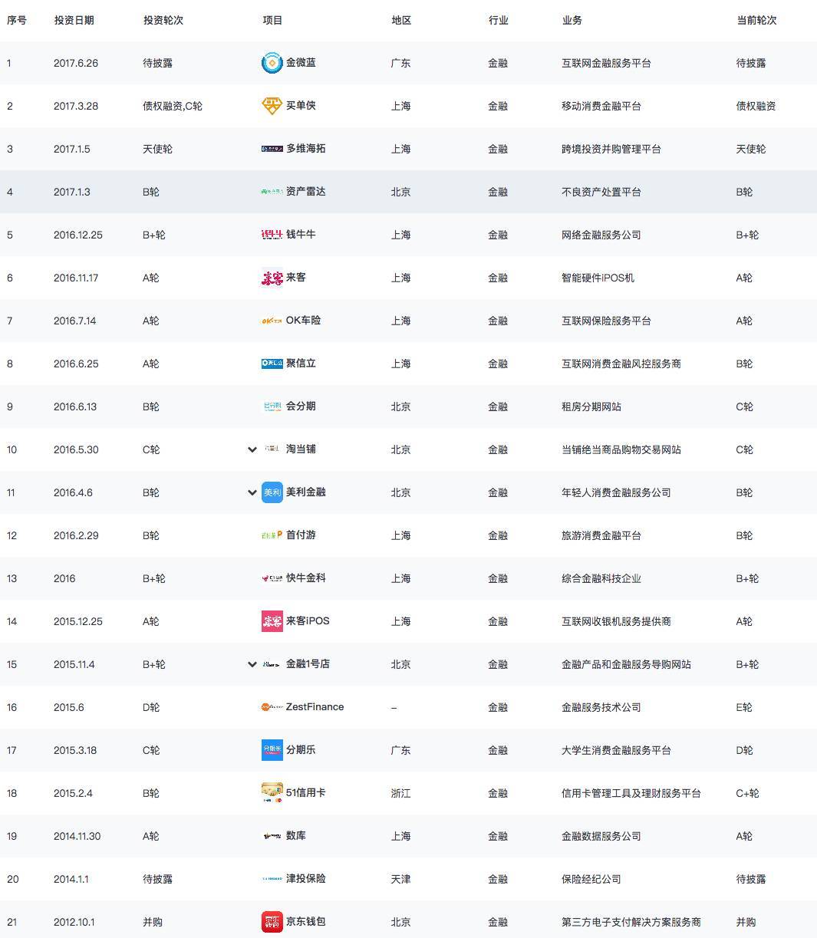817x938 pixels.
Task: Click the 当前轮次 column header
Action: pos(756,20)
